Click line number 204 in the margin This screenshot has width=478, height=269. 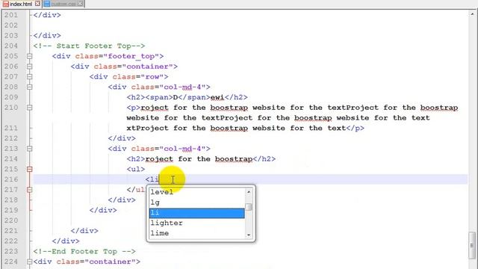point(11,46)
